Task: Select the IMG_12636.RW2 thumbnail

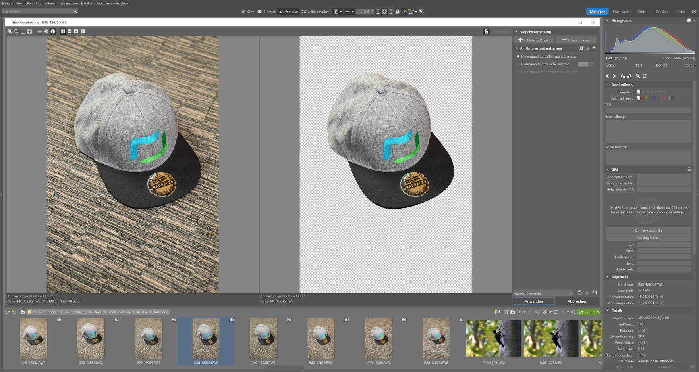Action: tap(263, 339)
